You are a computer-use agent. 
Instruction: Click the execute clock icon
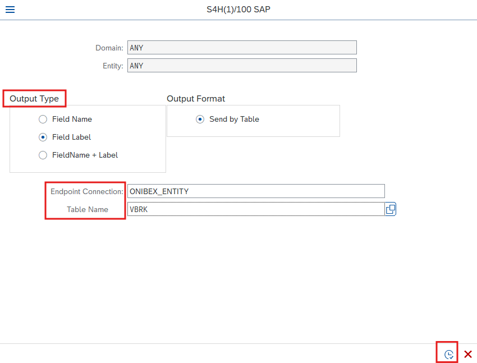(449, 354)
